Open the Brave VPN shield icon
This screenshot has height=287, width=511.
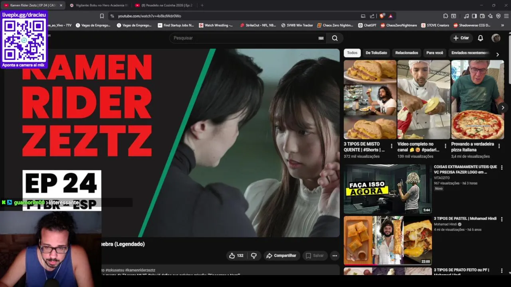pos(498,16)
